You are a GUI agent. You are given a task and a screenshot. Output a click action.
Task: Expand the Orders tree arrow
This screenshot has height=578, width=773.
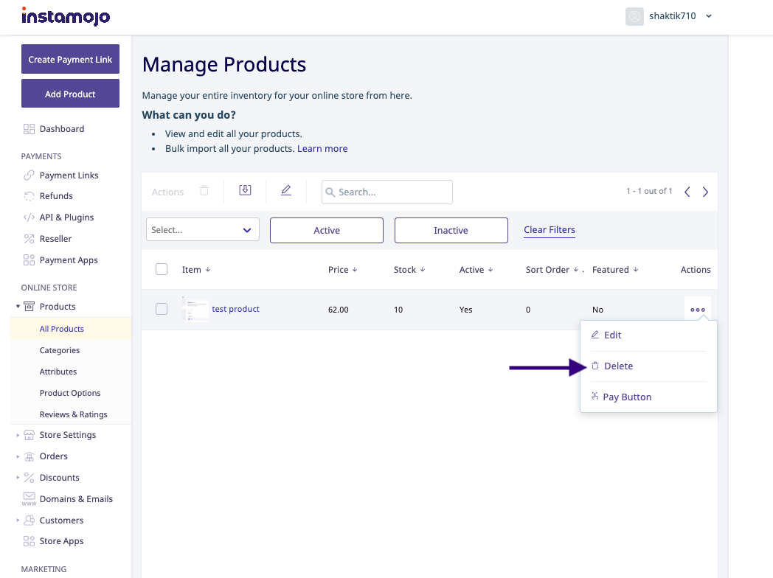click(18, 456)
